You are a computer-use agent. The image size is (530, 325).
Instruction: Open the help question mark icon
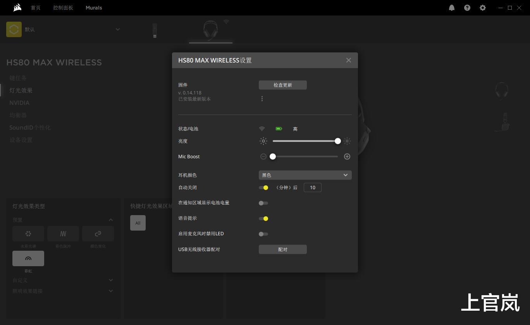[x=467, y=8]
